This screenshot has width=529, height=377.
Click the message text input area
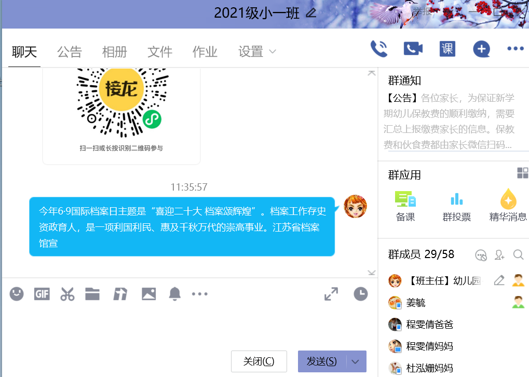[189, 326]
